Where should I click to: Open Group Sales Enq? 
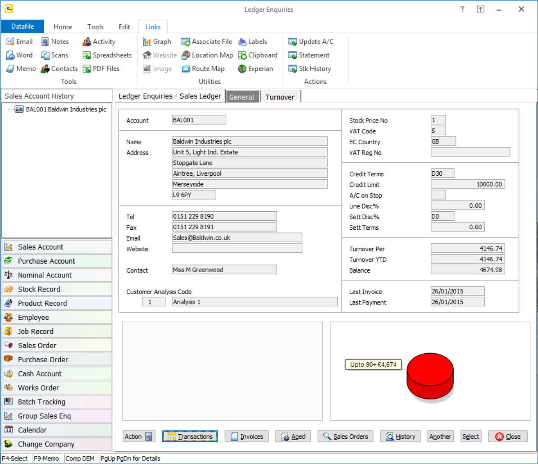point(57,416)
